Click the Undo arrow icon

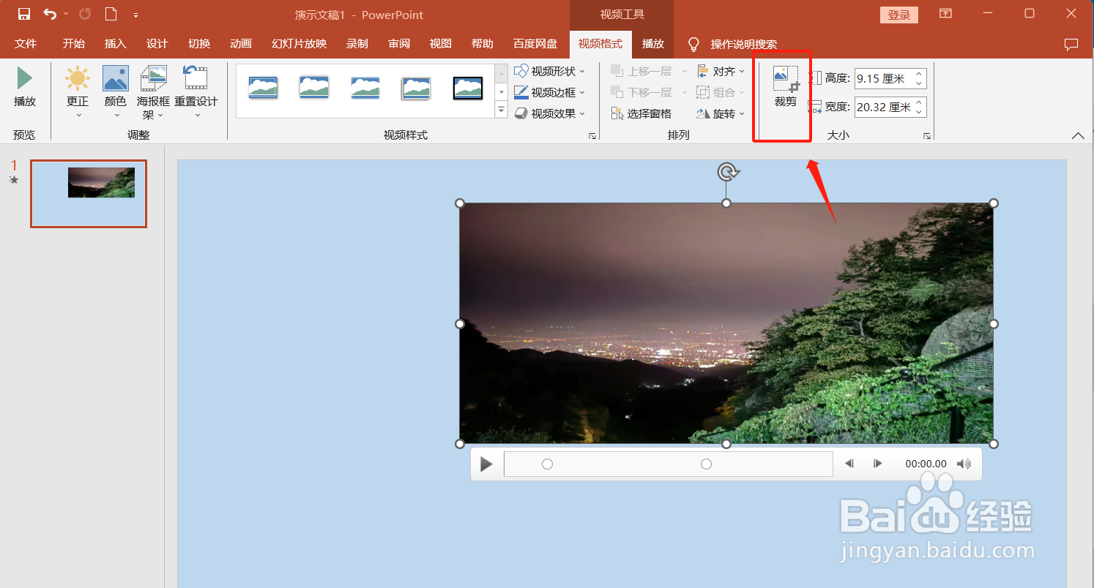click(x=49, y=14)
